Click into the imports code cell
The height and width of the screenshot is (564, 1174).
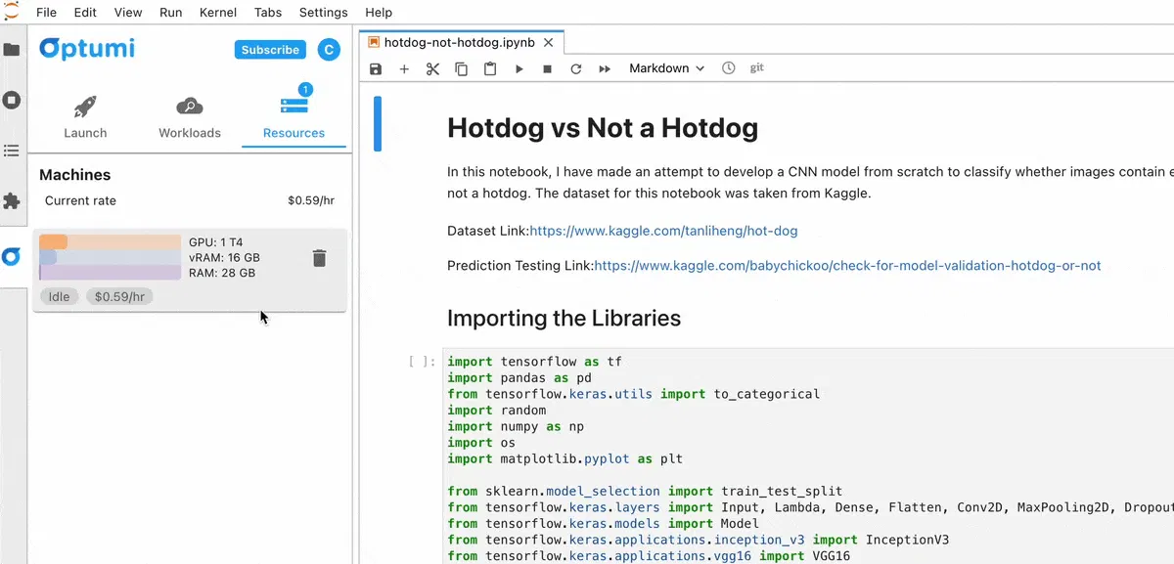[x=807, y=457]
